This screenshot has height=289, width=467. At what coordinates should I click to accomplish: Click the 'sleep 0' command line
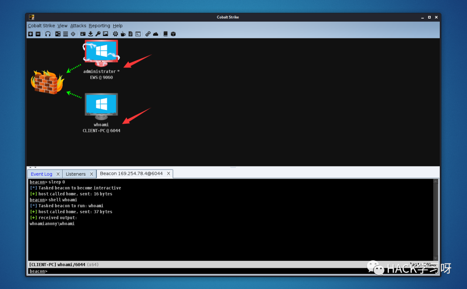pos(57,182)
